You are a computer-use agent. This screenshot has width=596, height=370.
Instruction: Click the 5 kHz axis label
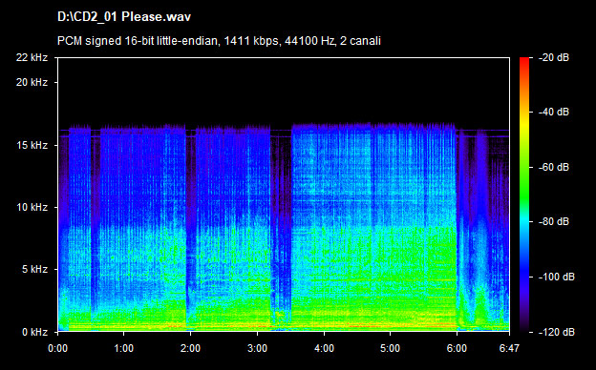(x=34, y=270)
